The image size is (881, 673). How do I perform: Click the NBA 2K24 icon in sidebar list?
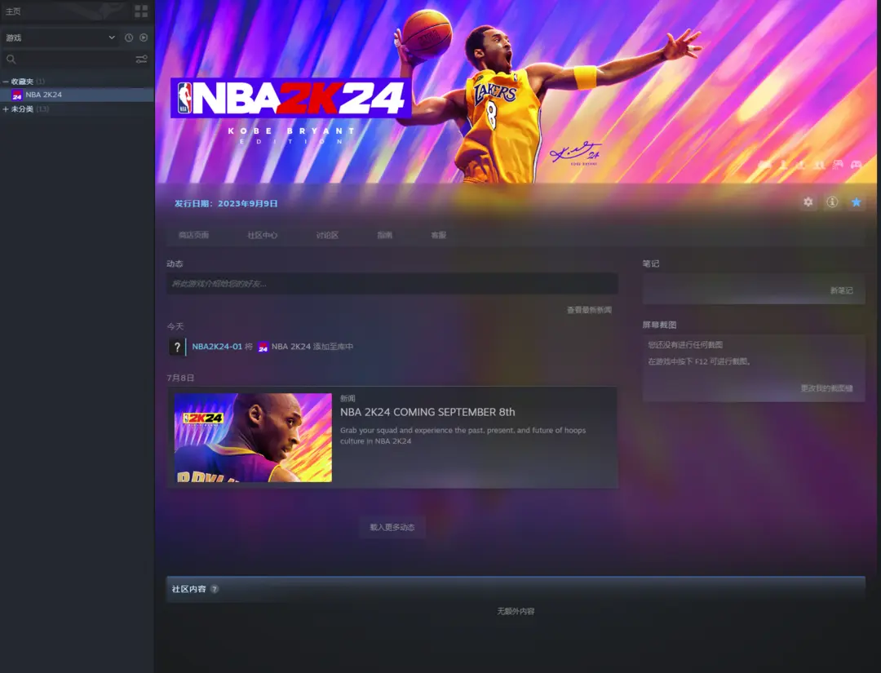pos(17,95)
